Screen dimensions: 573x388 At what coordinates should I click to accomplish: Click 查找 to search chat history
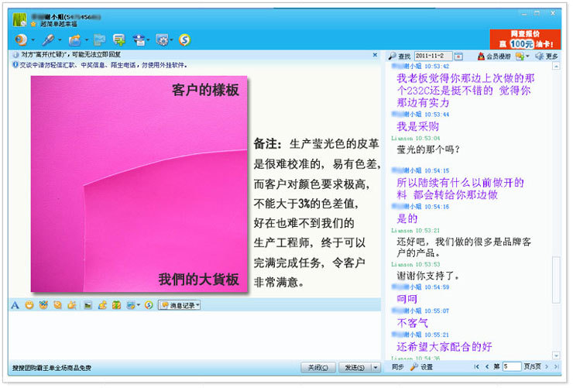[400, 56]
